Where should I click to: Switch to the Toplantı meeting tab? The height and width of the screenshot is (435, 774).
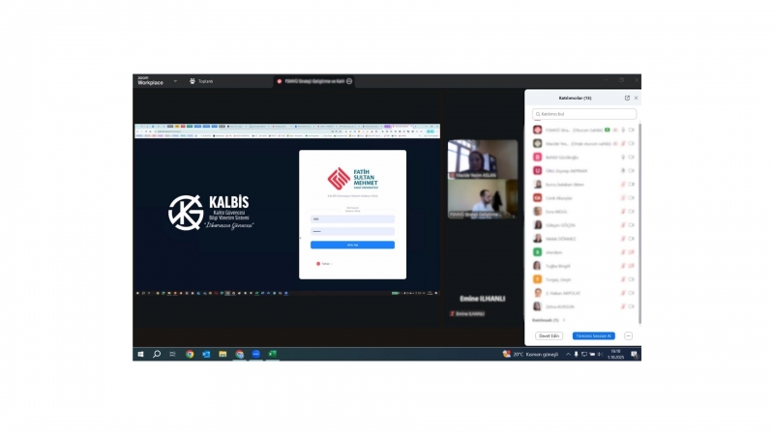pos(201,81)
